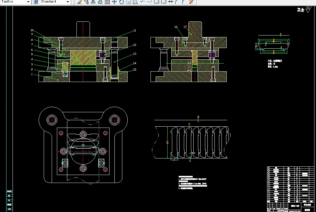Open the Table Style icon beside Standard
The image size is (316, 212).
[x=36, y=2]
